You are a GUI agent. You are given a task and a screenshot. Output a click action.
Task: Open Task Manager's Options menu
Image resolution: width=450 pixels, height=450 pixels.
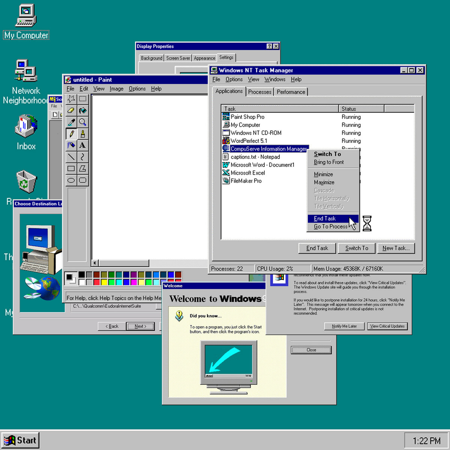click(x=234, y=79)
